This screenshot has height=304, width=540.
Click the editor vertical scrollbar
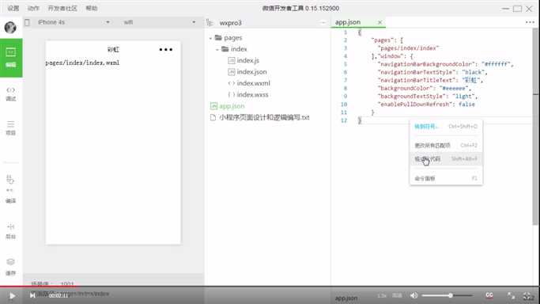coord(535,127)
